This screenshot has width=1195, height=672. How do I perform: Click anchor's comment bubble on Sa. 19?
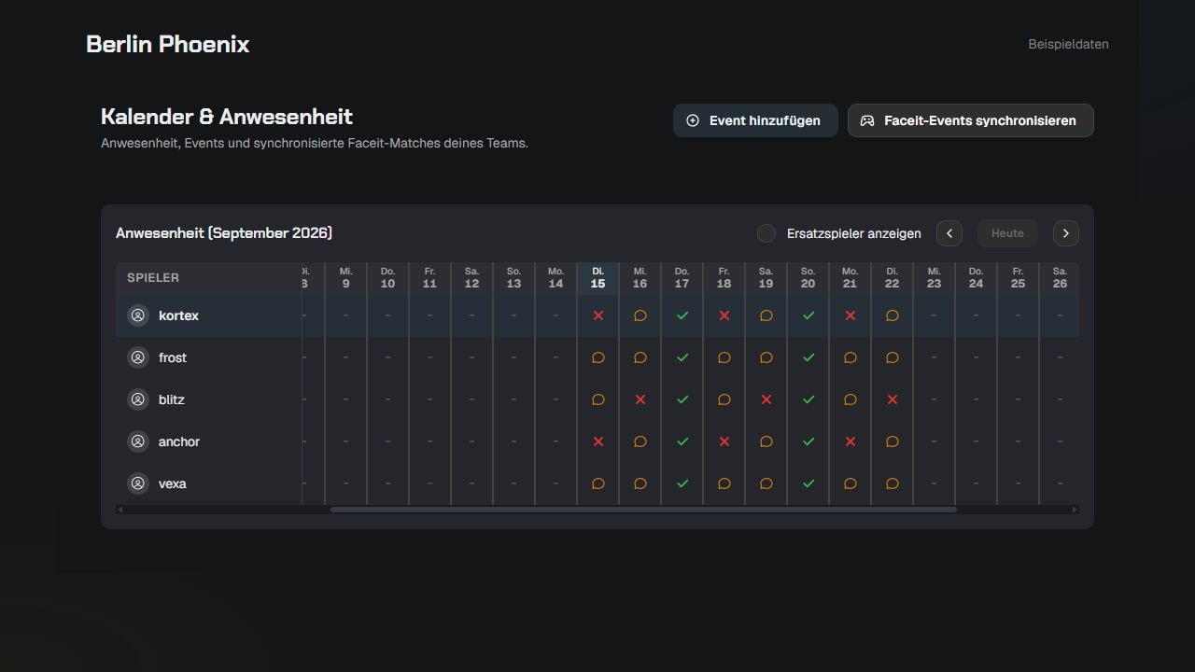coord(766,441)
